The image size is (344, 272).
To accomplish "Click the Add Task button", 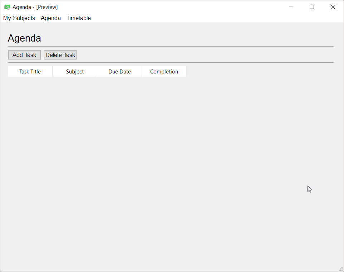I will 24,55.
